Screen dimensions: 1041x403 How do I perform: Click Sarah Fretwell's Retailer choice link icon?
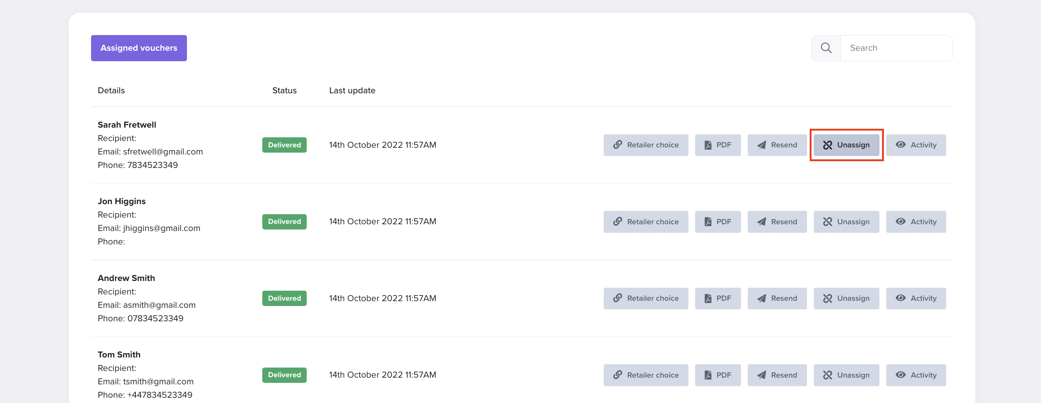[618, 145]
